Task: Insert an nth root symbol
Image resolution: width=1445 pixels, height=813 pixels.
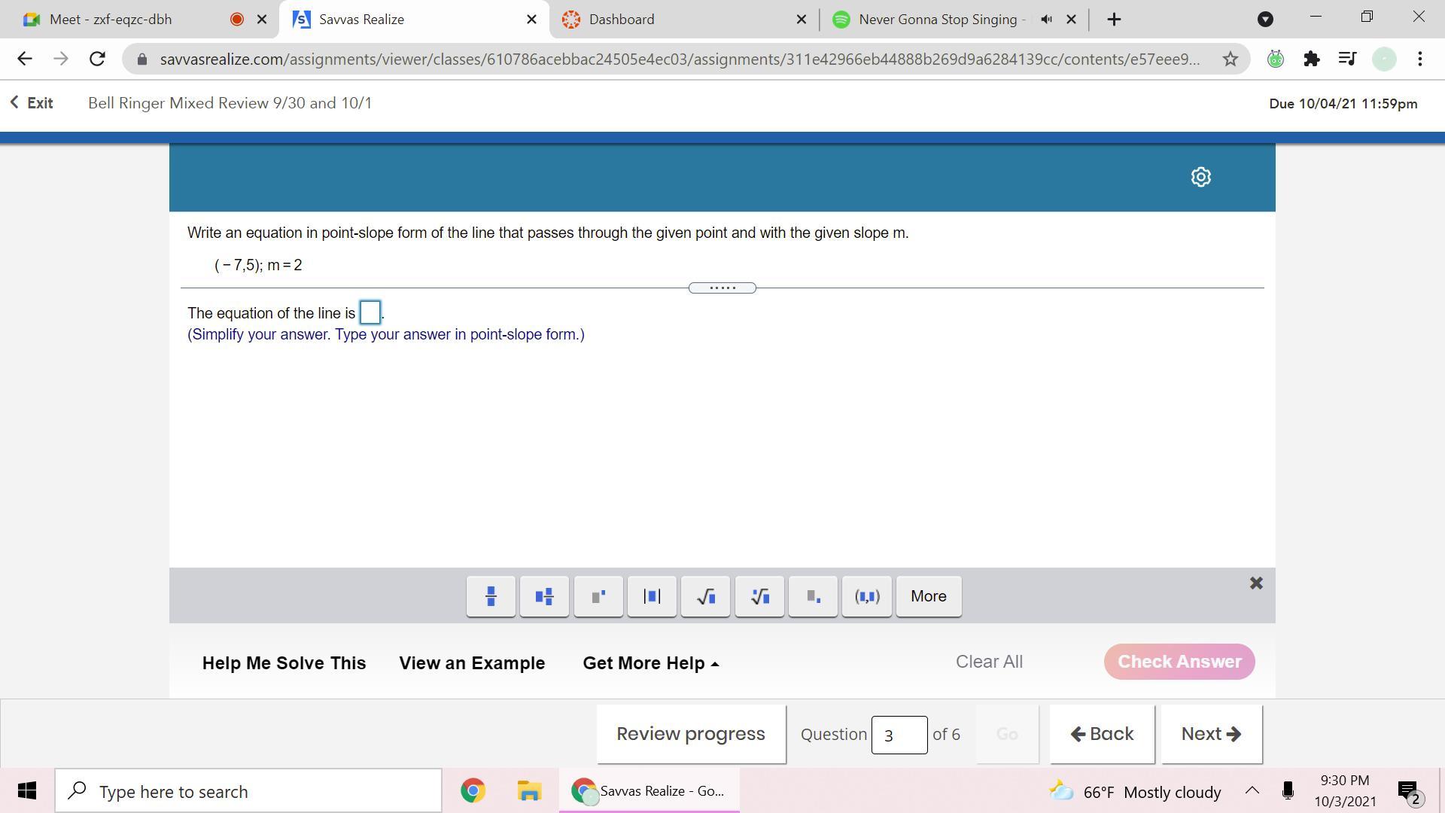Action: pos(759,597)
